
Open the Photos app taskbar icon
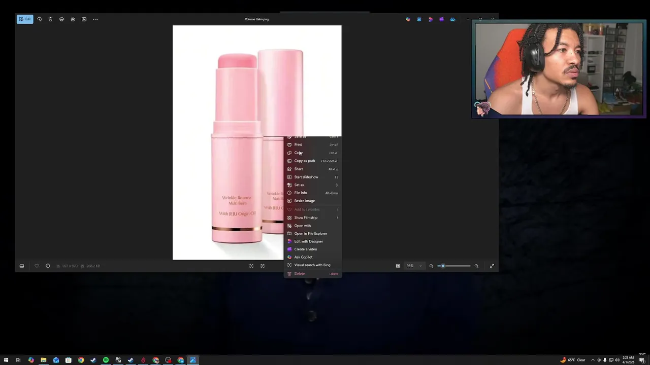[193, 360]
